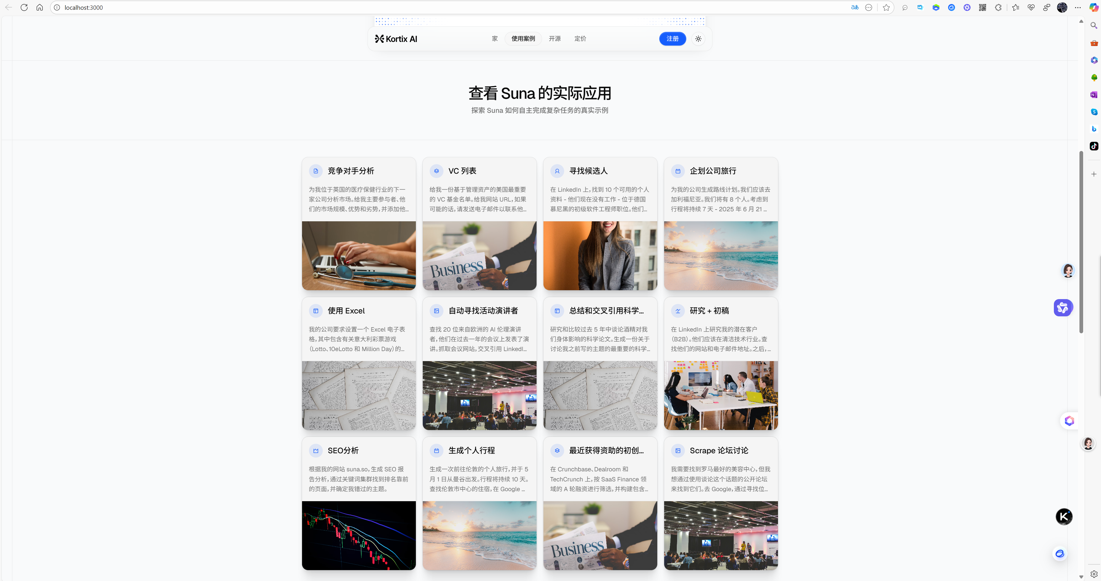Open the 研究 + 初稿 card title

[x=709, y=311]
